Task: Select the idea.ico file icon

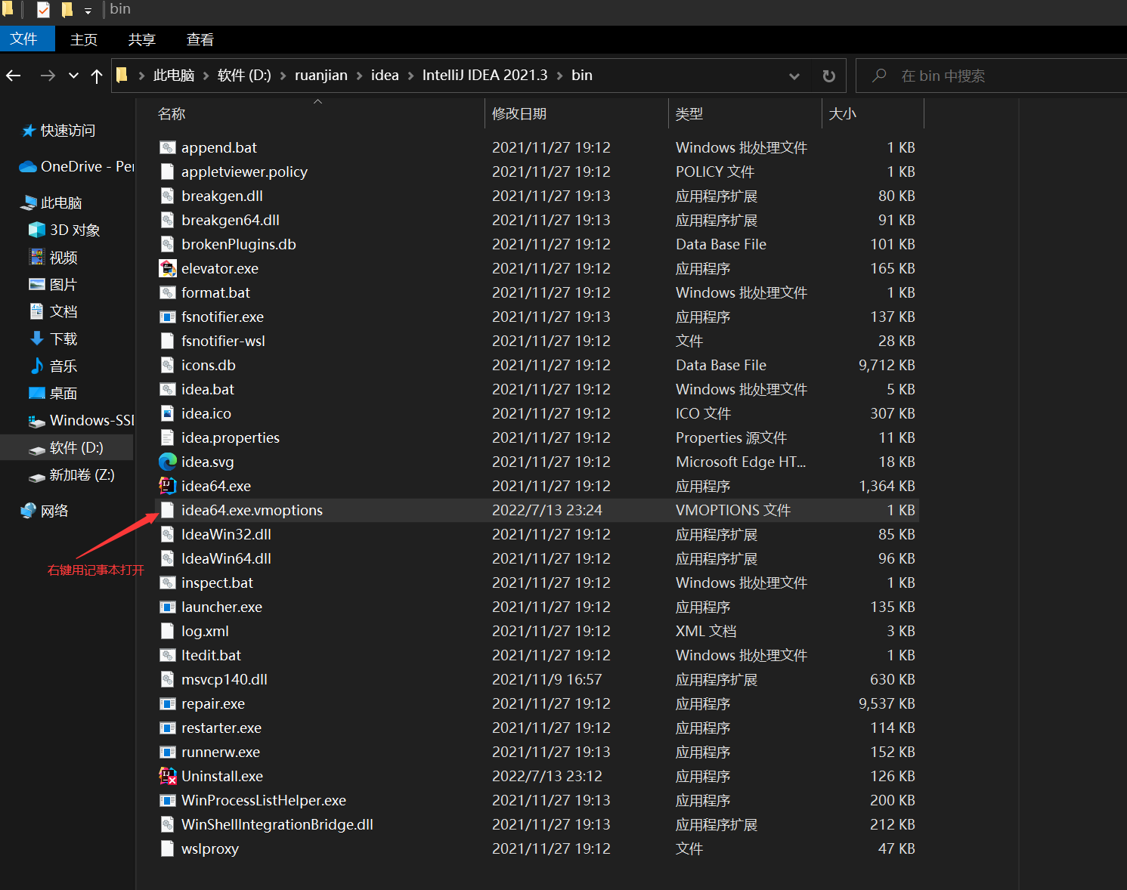Action: click(167, 413)
